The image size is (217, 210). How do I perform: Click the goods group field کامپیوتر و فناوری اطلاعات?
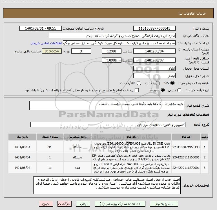(108, 125)
